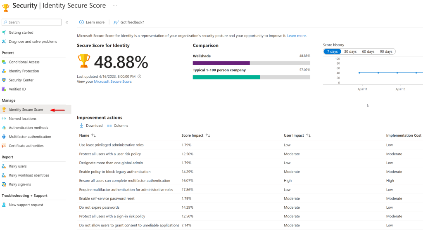Viewport: 423px width, 233px height.
Task: Click the Columns list icon
Action: click(109, 126)
